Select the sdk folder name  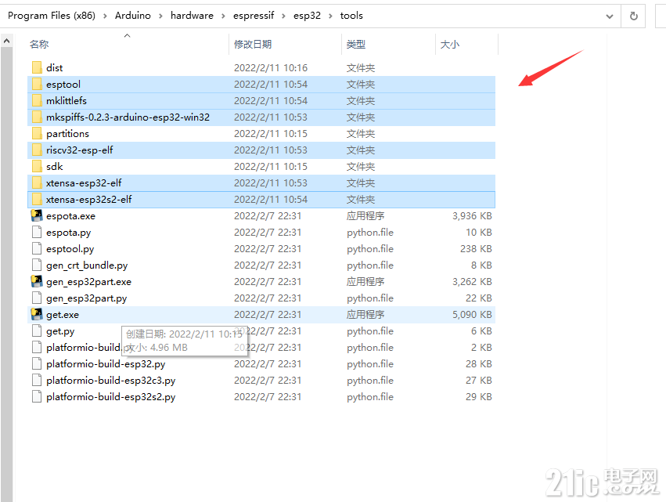coord(54,167)
